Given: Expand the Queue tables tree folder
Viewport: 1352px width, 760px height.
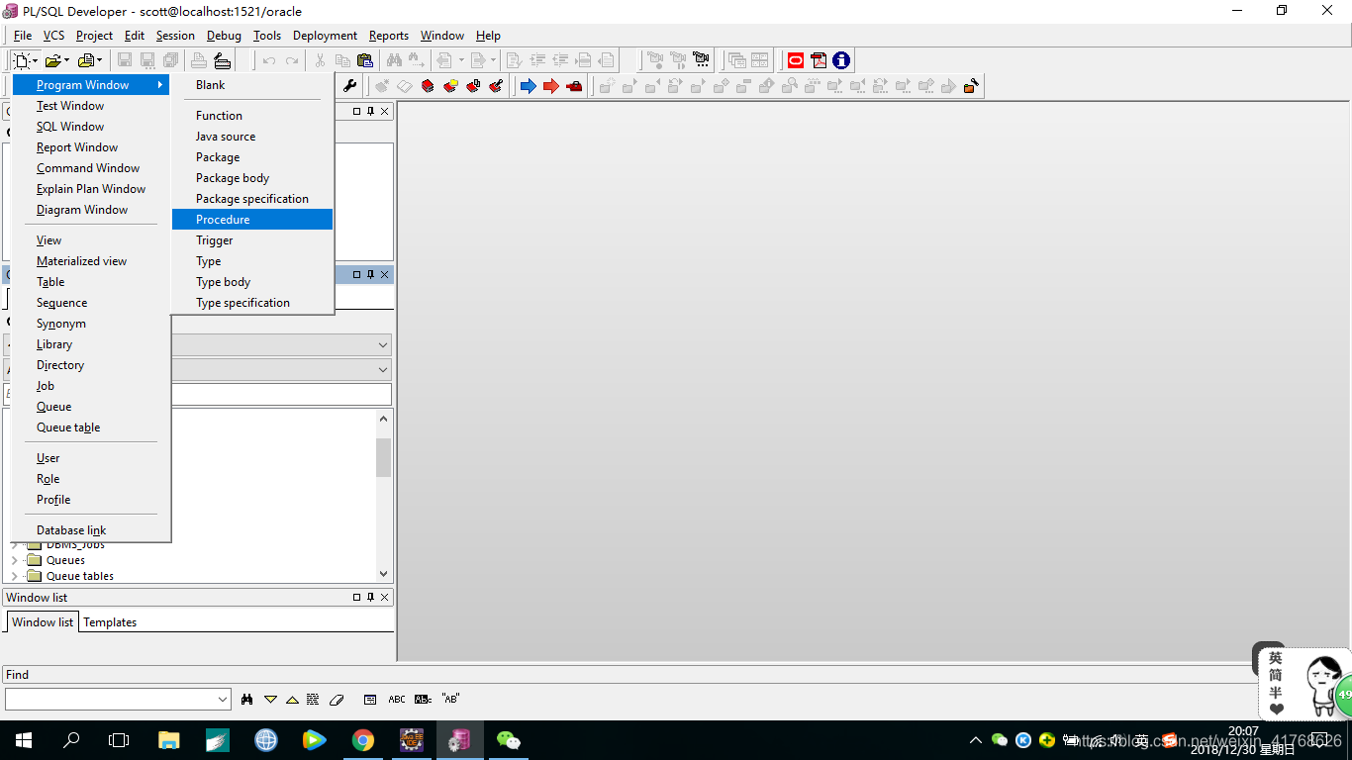Looking at the screenshot, I should tap(14, 576).
